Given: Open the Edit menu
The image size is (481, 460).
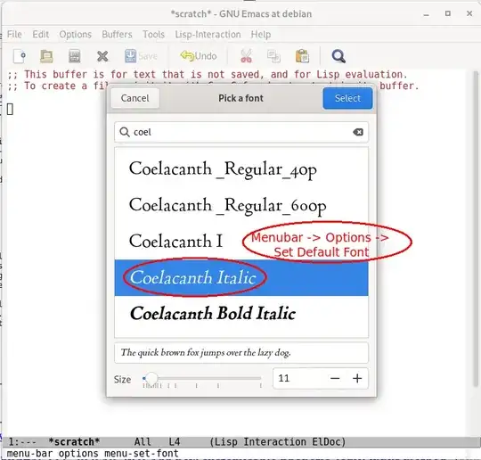Looking at the screenshot, I should (40, 34).
